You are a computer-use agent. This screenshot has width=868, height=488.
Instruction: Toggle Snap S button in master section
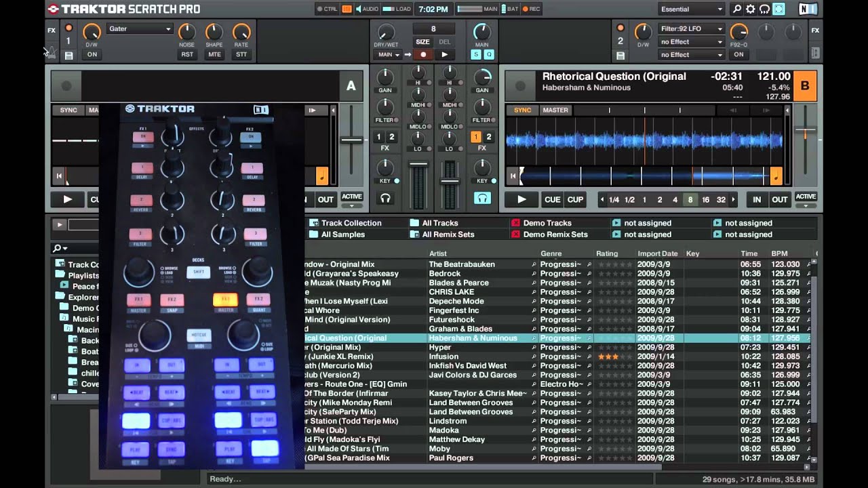[x=477, y=54]
